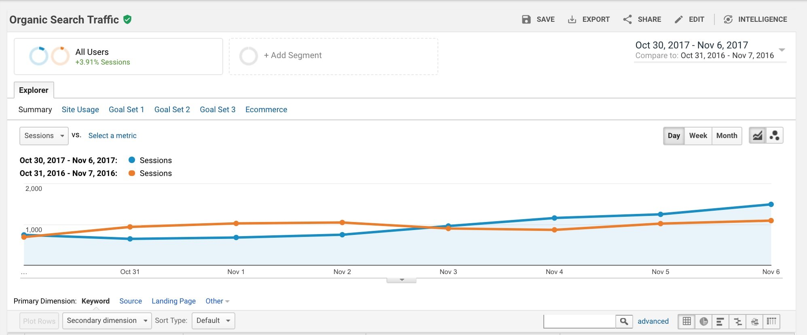Open the date range picker arrow

coord(782,50)
